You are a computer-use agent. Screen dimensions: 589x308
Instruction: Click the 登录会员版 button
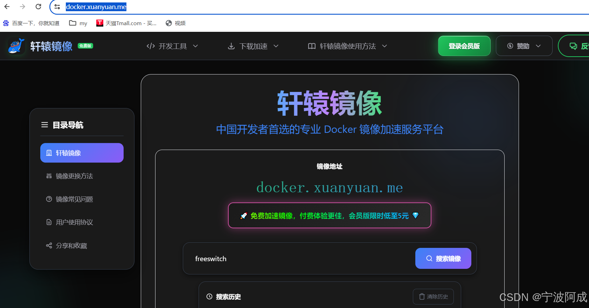click(464, 46)
